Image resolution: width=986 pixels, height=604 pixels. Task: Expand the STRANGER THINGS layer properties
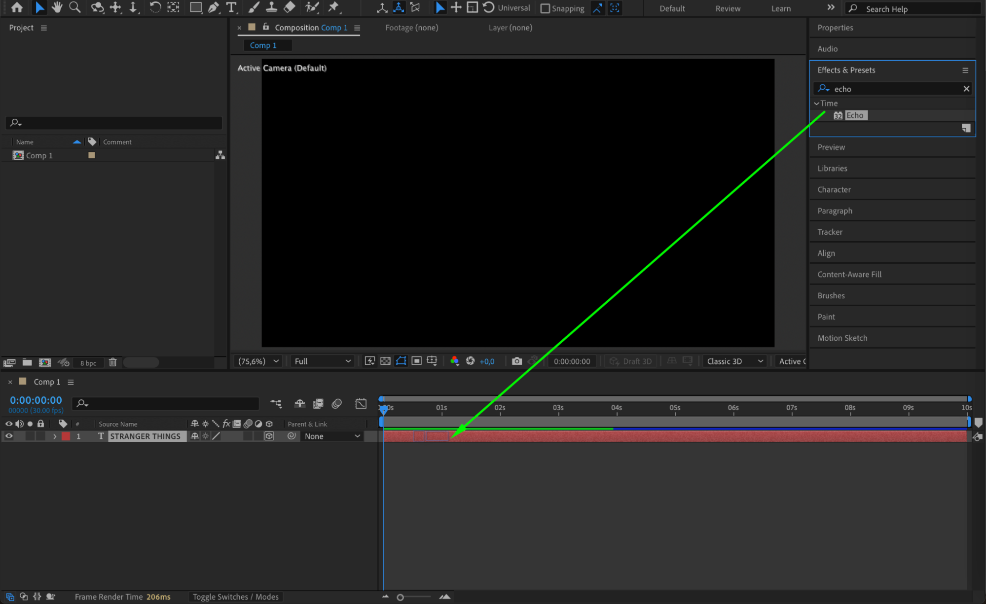tap(55, 436)
